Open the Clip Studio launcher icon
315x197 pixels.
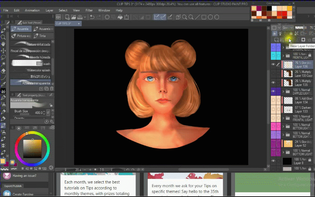58,17
